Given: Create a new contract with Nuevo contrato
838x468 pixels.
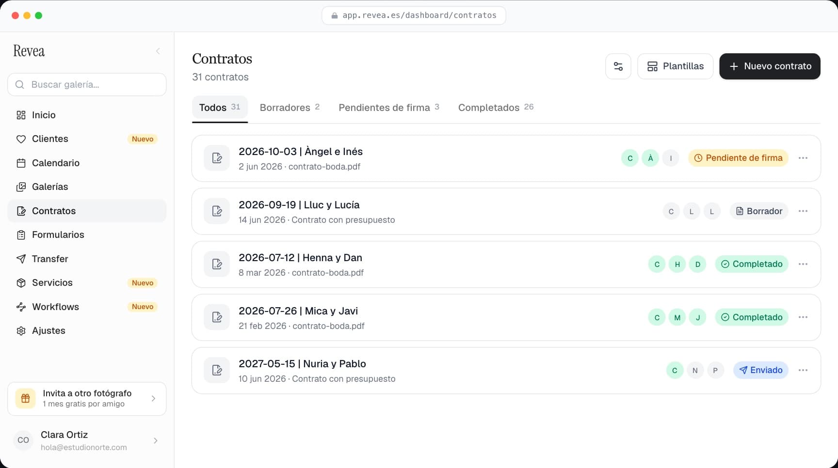Looking at the screenshot, I should 770,66.
